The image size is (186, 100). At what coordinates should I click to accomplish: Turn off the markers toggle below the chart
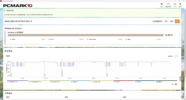tap(176, 84)
